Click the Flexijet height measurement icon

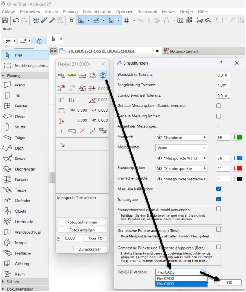pyautogui.click(x=61, y=121)
